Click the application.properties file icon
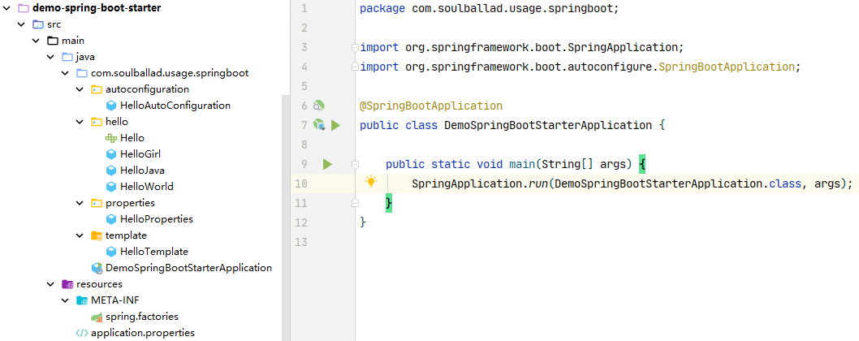 pyautogui.click(x=82, y=333)
